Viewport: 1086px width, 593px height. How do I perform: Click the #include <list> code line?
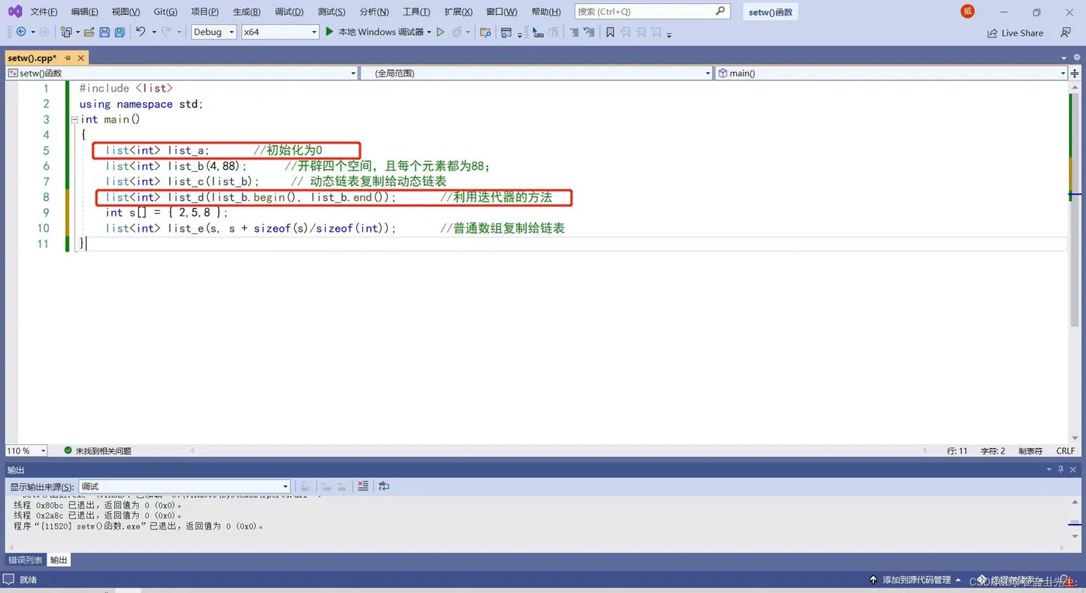coord(126,88)
